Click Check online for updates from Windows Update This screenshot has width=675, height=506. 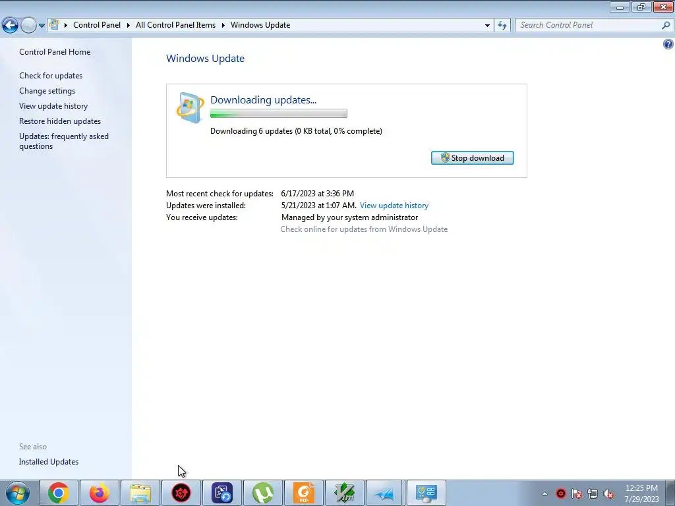point(364,229)
